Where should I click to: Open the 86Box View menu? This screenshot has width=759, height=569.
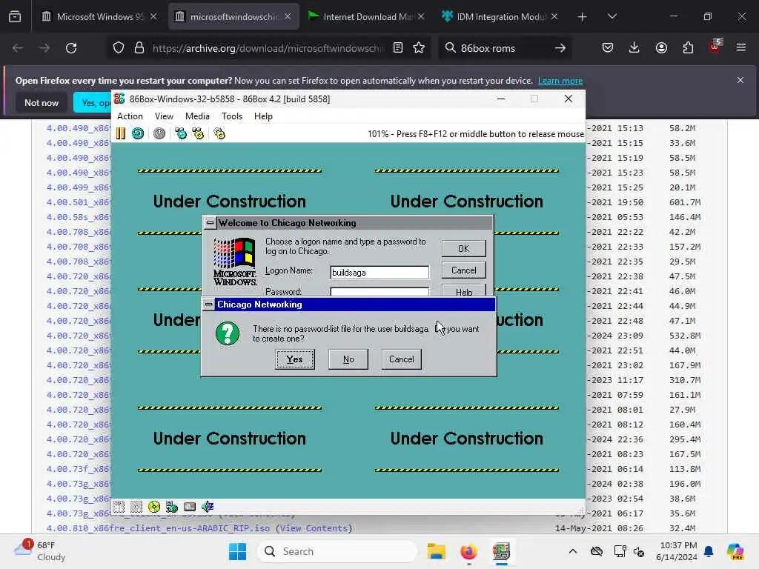[x=164, y=116]
